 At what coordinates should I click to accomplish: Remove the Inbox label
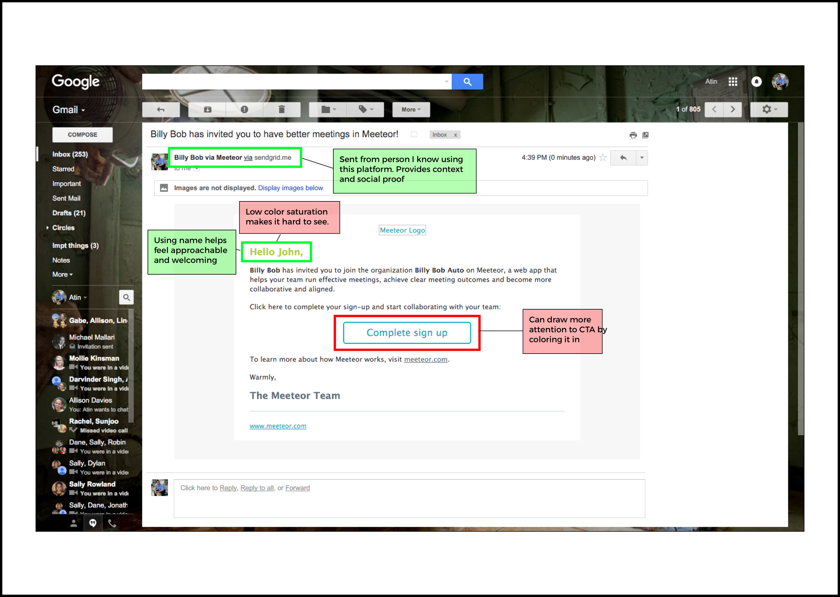point(455,135)
